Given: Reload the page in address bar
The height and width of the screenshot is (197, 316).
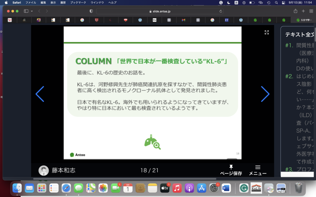Looking at the screenshot, I should (x=221, y=11).
